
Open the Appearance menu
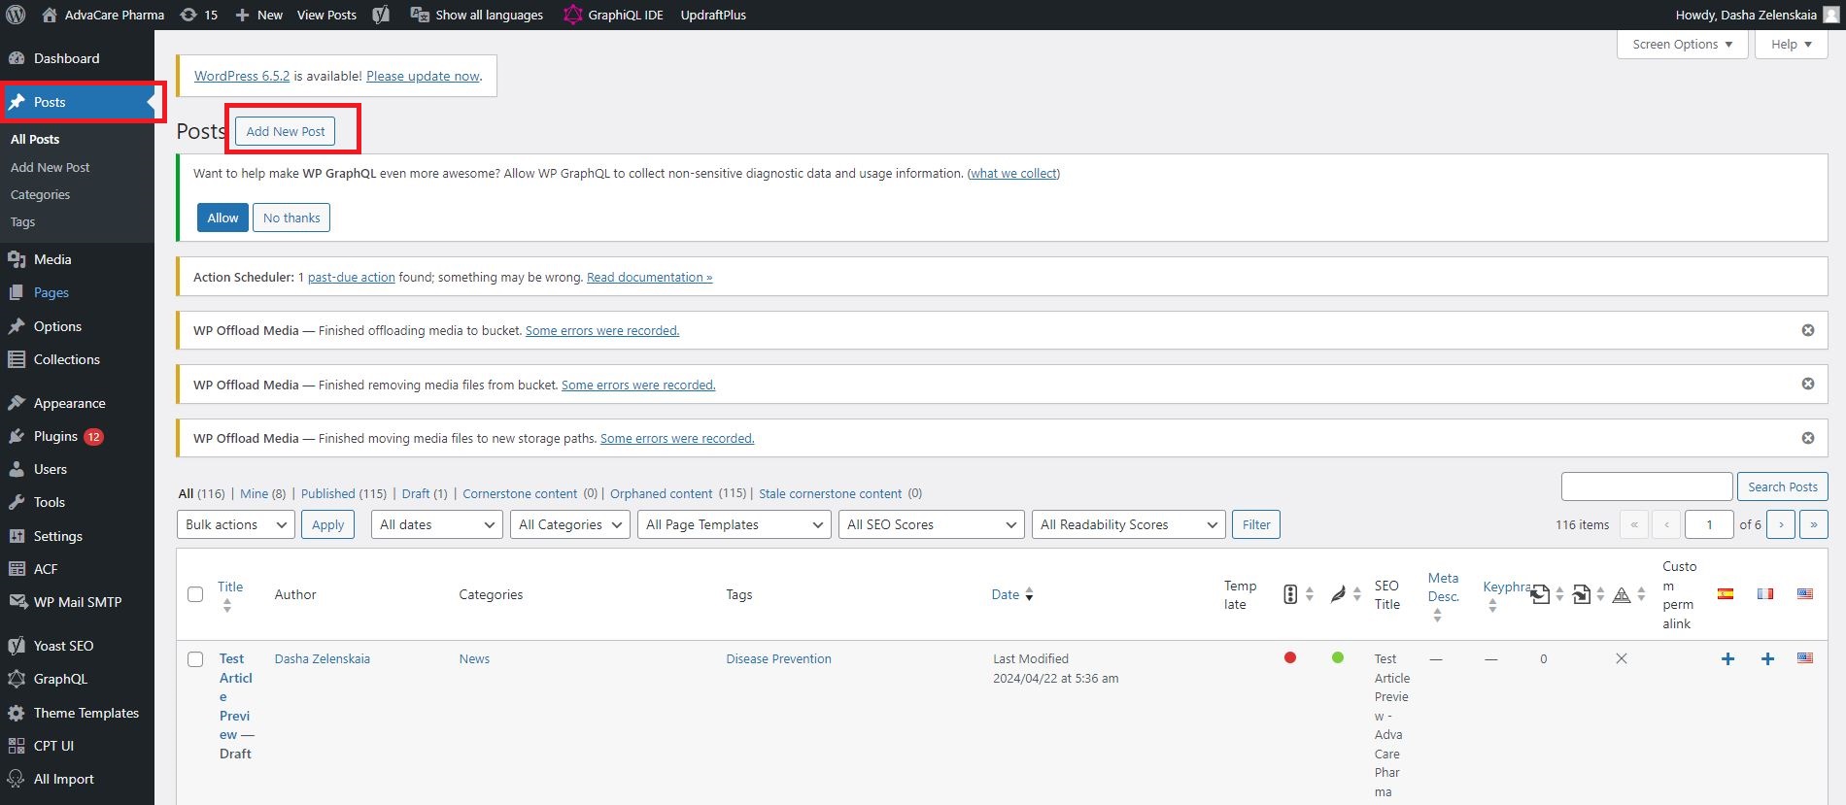pyautogui.click(x=69, y=403)
